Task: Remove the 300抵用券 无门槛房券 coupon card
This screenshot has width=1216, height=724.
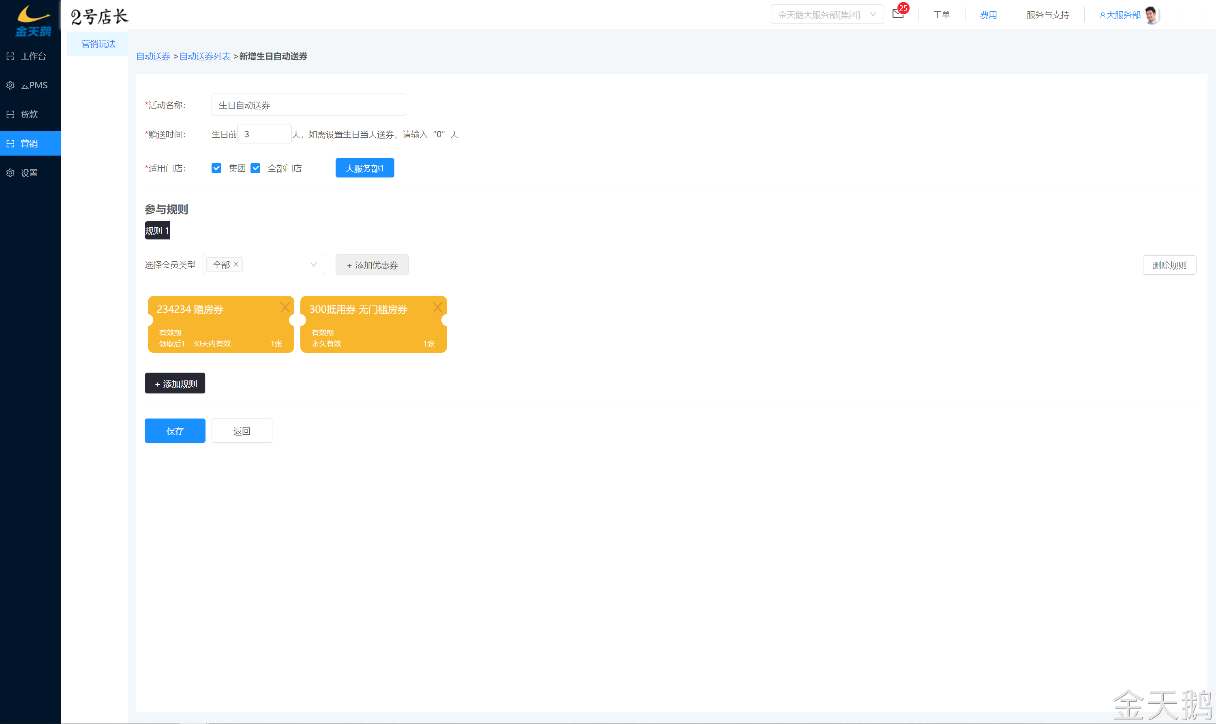Action: (438, 308)
